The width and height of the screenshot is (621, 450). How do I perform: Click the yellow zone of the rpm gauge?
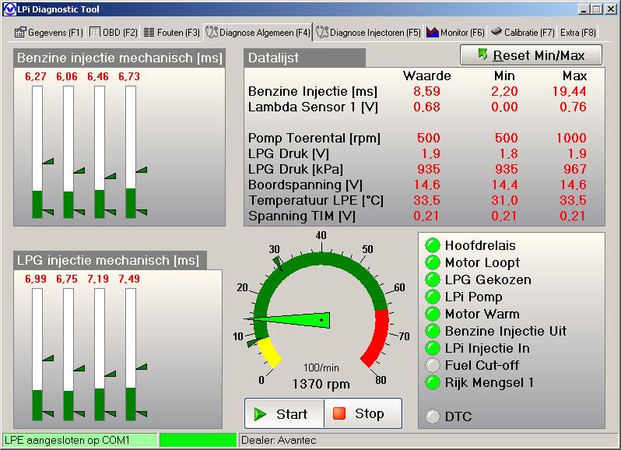pos(269,352)
